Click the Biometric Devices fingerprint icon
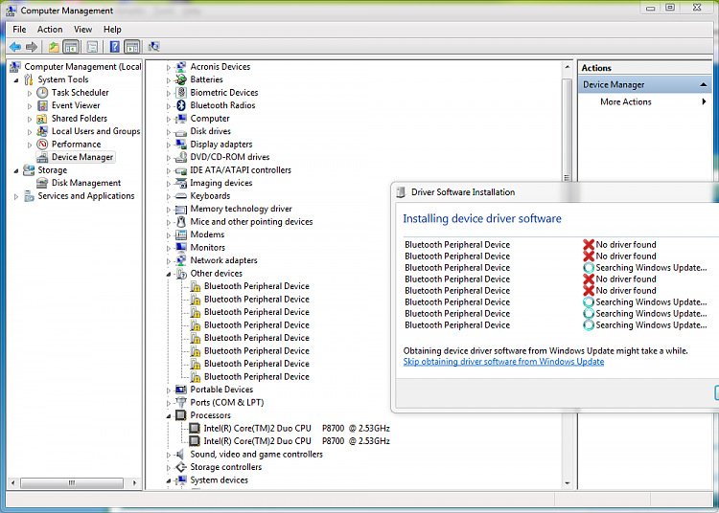The image size is (719, 513). point(181,93)
